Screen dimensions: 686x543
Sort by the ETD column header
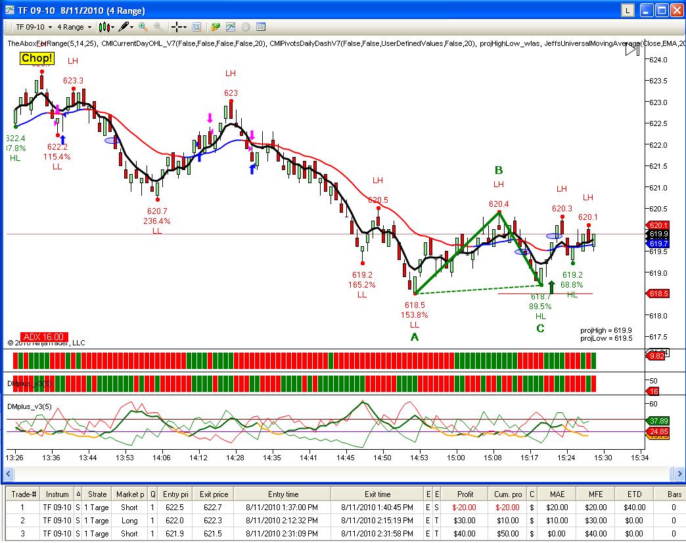pyautogui.click(x=634, y=494)
